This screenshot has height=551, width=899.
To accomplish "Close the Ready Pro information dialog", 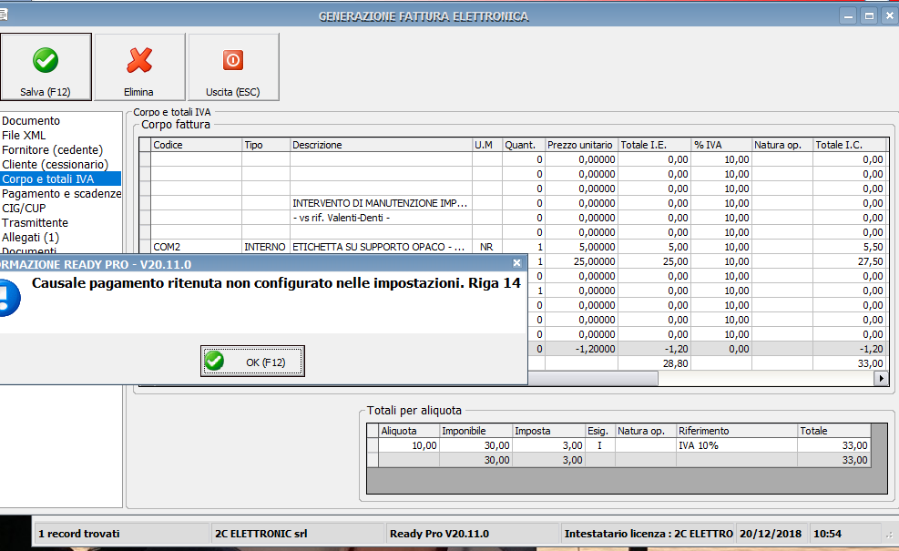I will pyautogui.click(x=516, y=263).
